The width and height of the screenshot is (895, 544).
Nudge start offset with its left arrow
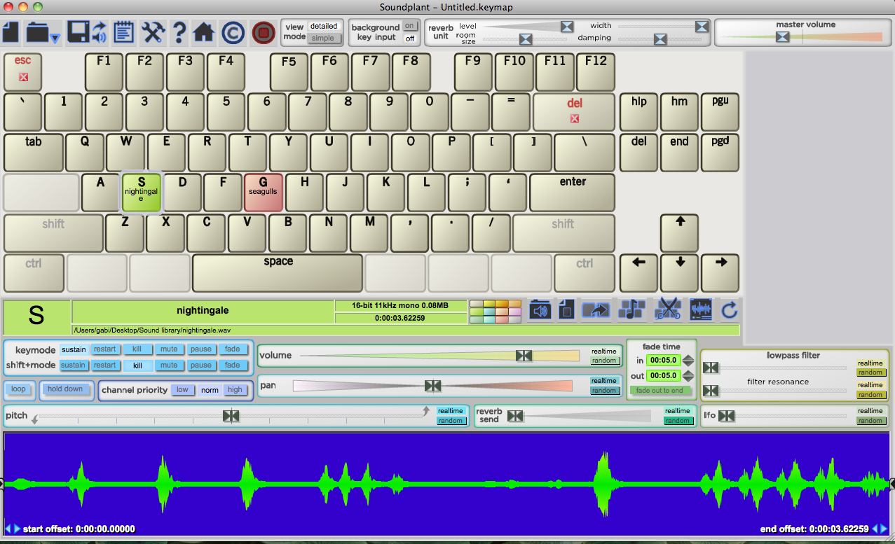coord(8,529)
